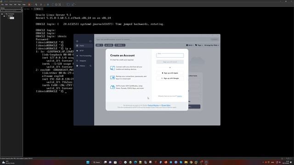The height and width of the screenshot is (165, 294).
Task: Click the Serial button in Termius toolbar
Action: [x=120, y=45]
